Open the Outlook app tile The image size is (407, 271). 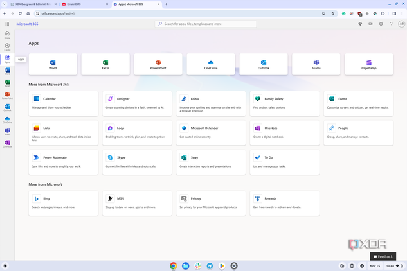pyautogui.click(x=264, y=64)
